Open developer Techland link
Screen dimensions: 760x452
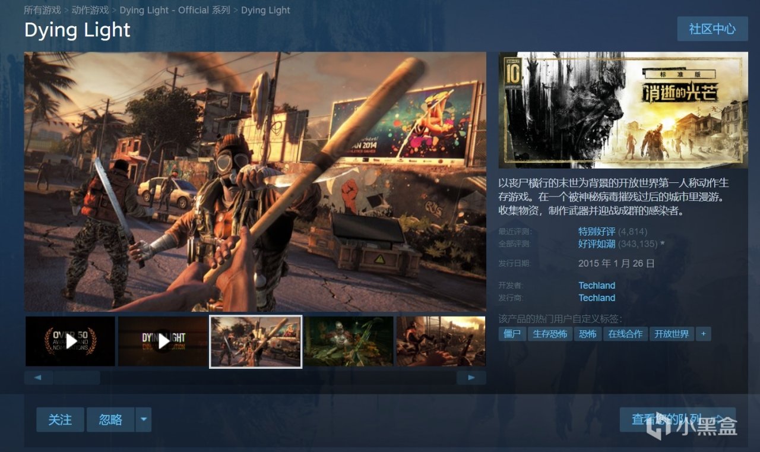click(x=597, y=285)
